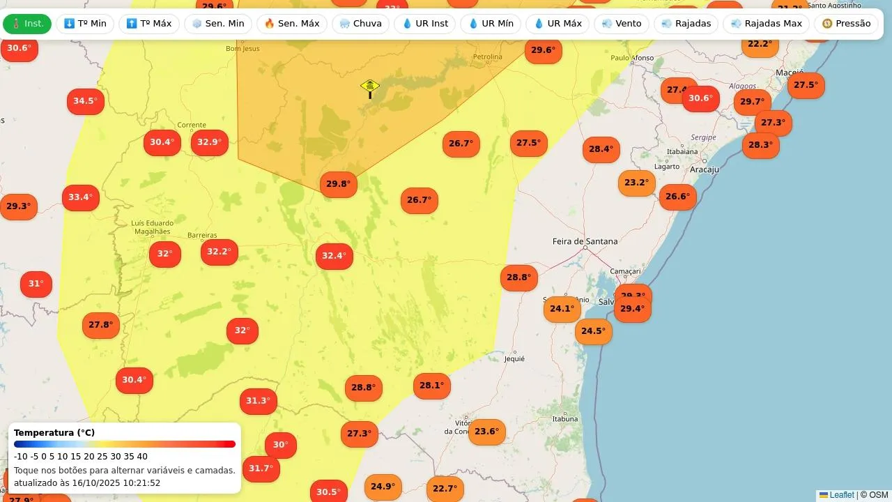
Task: Click the 23.2° marker near Lagarto
Action: coord(636,183)
